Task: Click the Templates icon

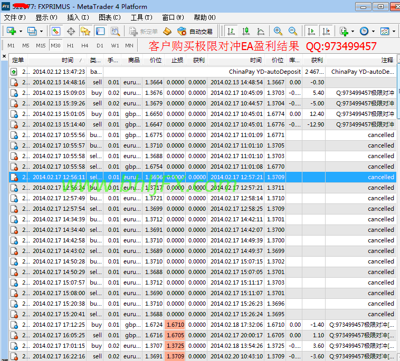Action: point(385,31)
